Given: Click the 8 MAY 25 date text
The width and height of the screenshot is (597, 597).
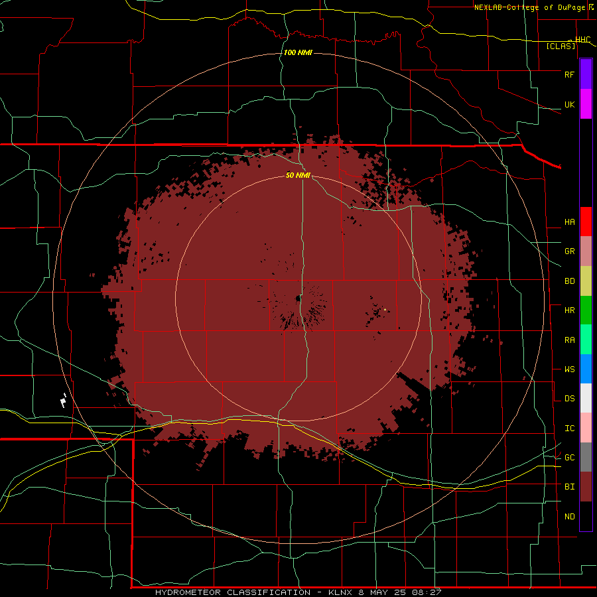Looking at the screenshot, I should point(382,592).
